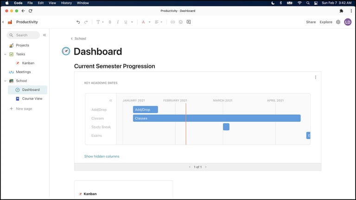Open the text color dropdown arrow
356x200 pixels.
point(149,22)
